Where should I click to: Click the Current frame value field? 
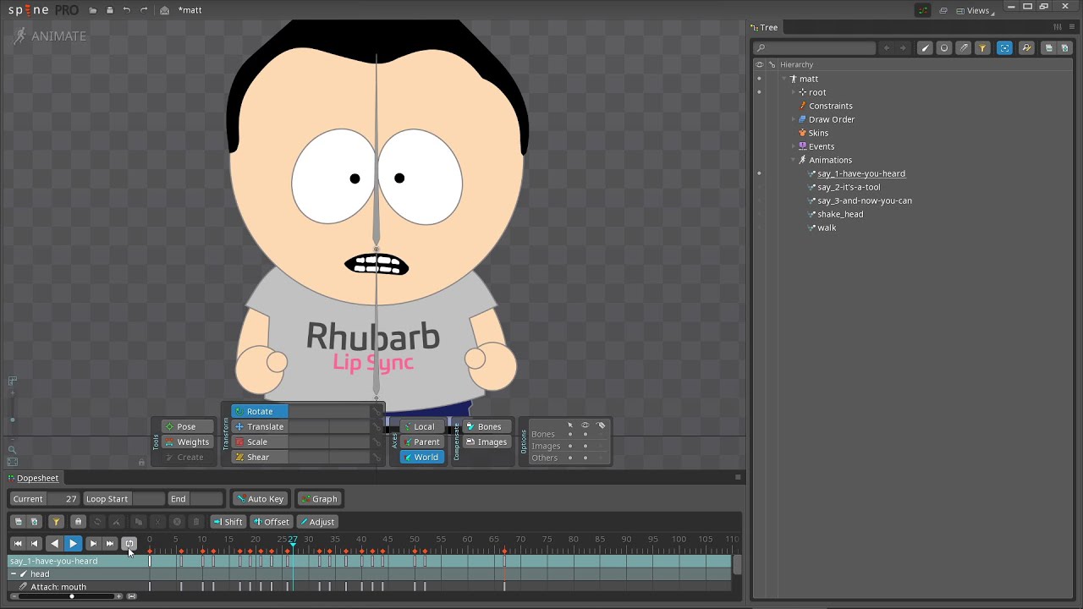tap(62, 499)
